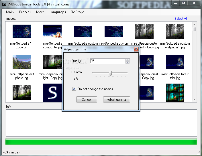Open the IMDrops menu
This screenshot has width=202, height=156.
pos(78,12)
